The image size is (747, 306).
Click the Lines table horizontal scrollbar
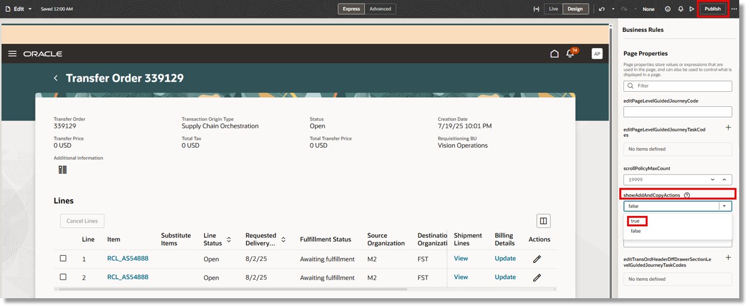233,289
